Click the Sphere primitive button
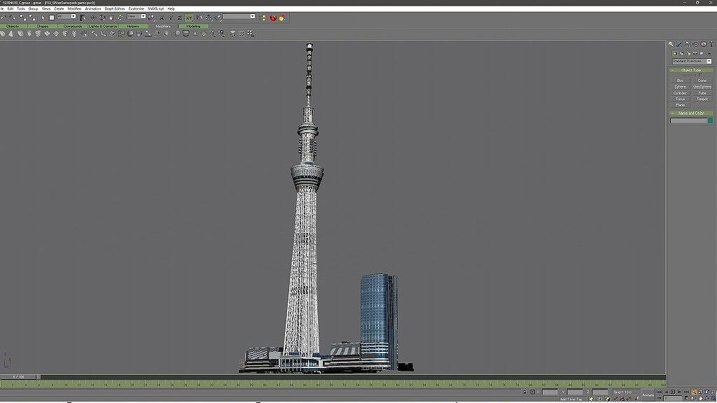Screen dimensions: 717x403 coord(681,87)
